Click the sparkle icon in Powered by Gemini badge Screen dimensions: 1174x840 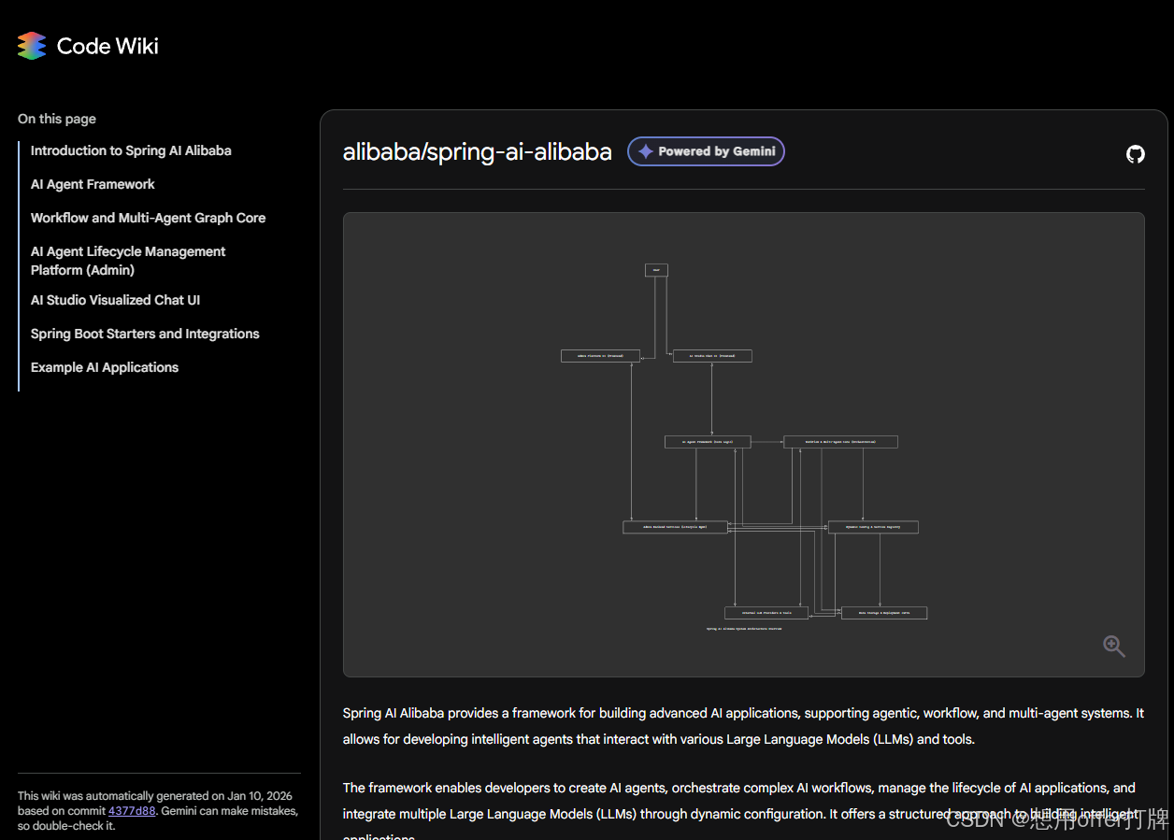645,151
